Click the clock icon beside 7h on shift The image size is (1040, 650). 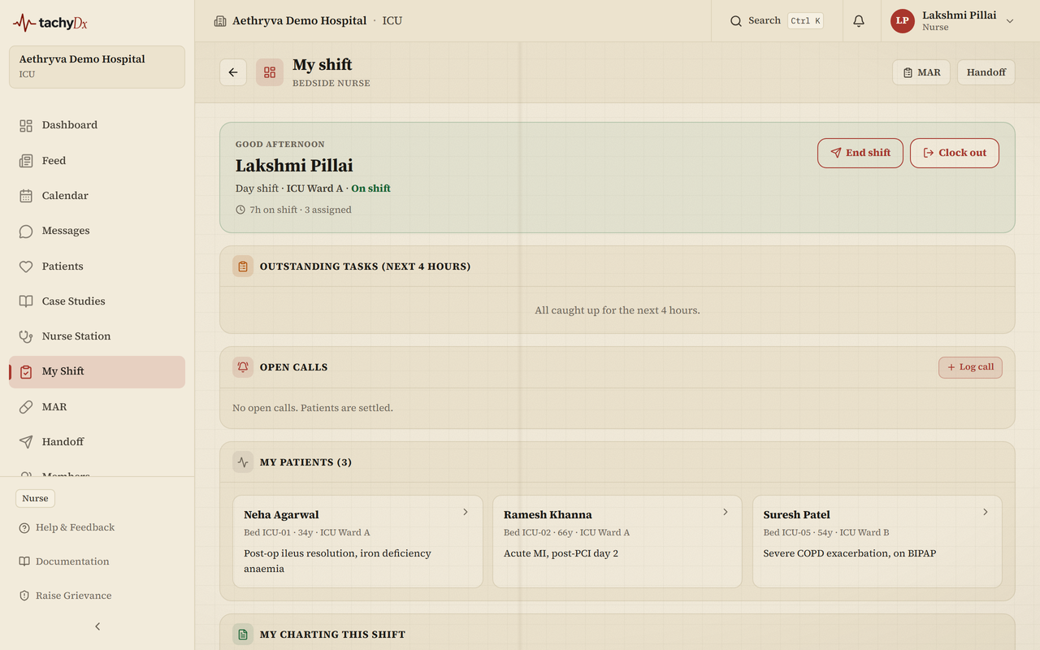pyautogui.click(x=240, y=210)
